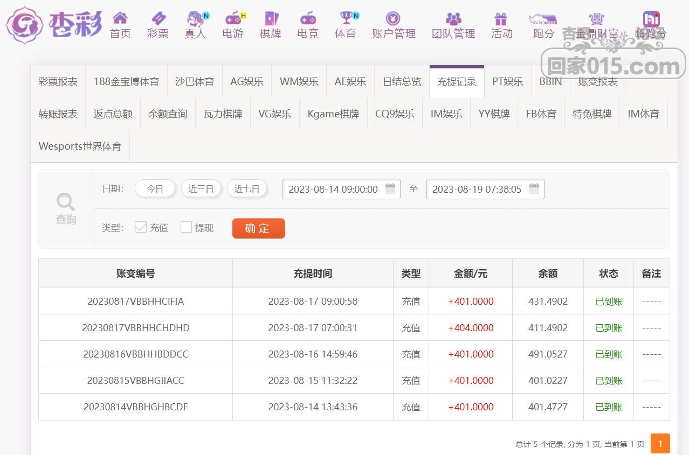The height and width of the screenshot is (455, 689).
Task: Click the 活动 gift box icon
Action: click(x=501, y=19)
